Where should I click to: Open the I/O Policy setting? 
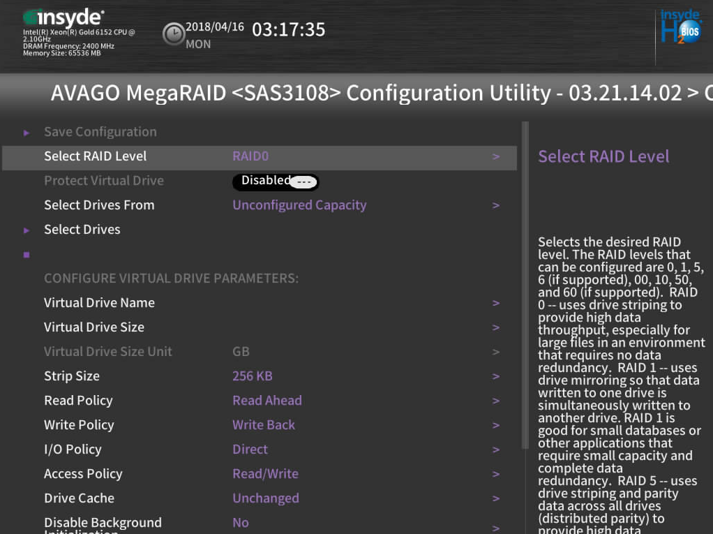click(x=250, y=449)
